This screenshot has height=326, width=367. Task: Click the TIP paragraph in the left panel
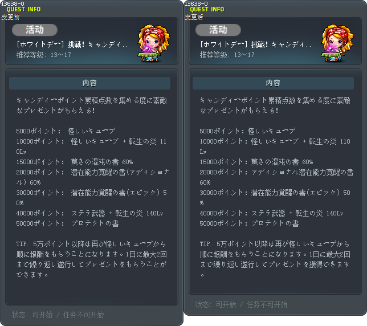click(x=92, y=259)
